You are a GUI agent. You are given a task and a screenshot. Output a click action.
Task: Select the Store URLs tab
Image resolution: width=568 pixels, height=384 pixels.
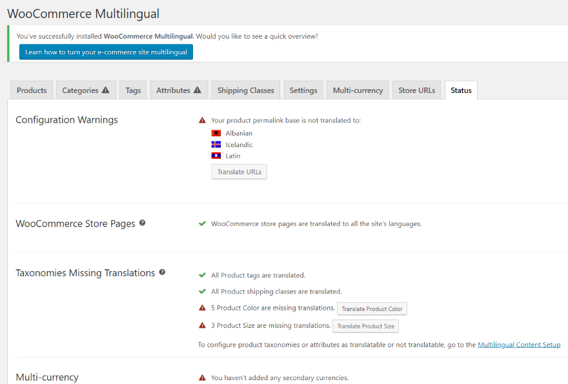(x=416, y=90)
